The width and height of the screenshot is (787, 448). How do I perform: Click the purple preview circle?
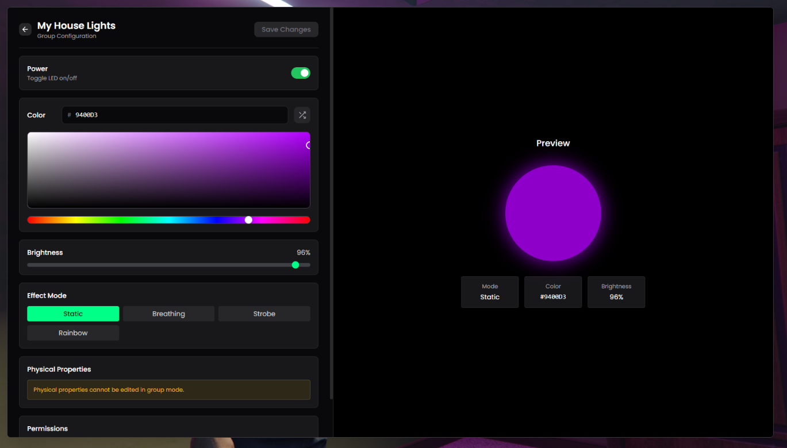[x=553, y=213]
